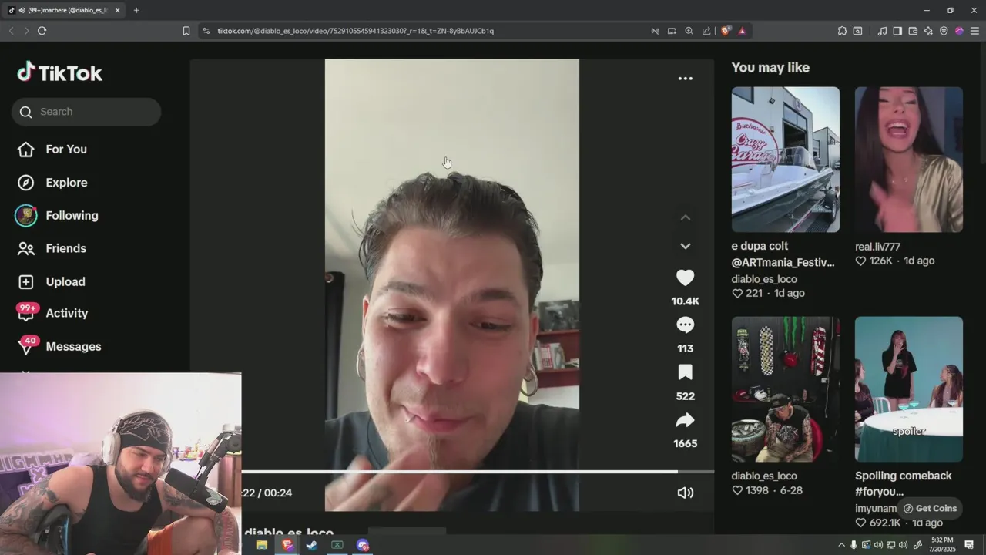
Task: Open Brave wallet icon in toolbar
Action: coord(913,31)
